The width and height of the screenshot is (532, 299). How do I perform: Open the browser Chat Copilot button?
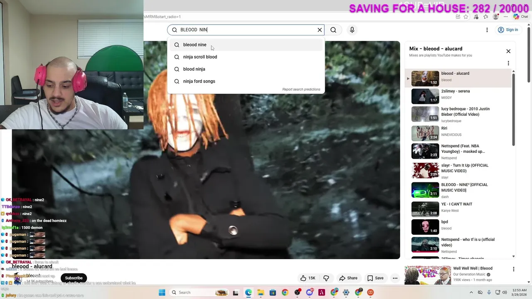521,17
